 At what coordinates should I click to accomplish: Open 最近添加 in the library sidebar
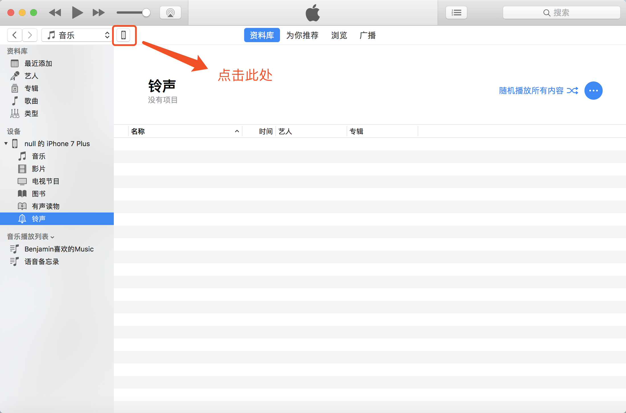pyautogui.click(x=38, y=63)
